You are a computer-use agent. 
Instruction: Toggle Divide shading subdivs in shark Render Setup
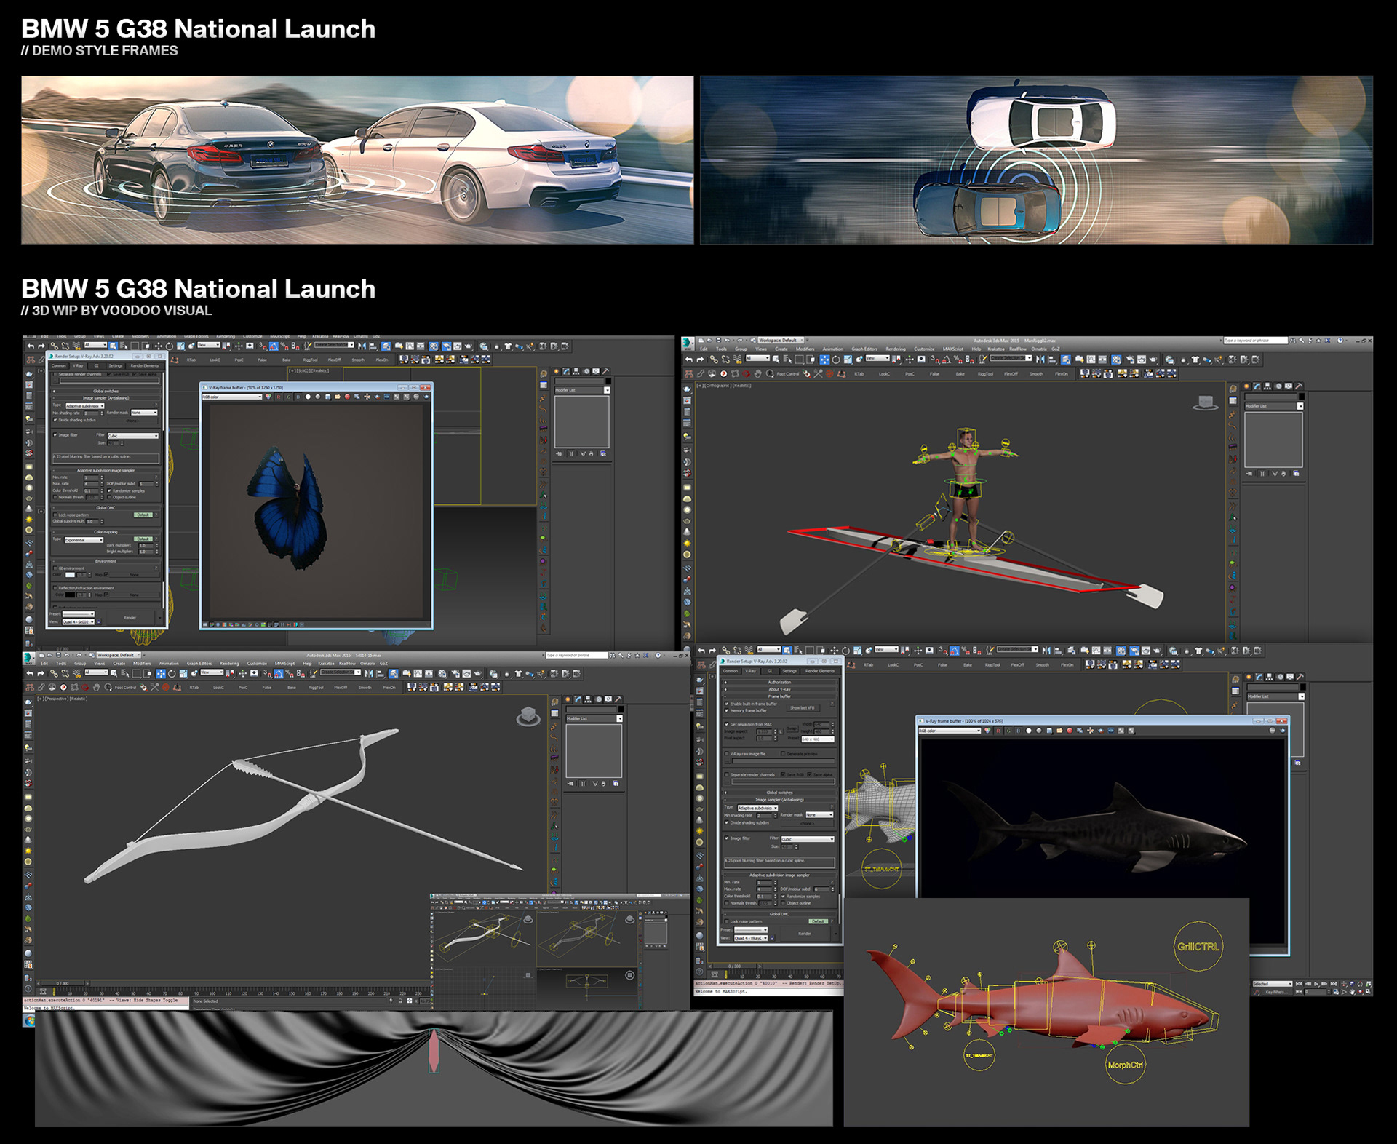[727, 822]
